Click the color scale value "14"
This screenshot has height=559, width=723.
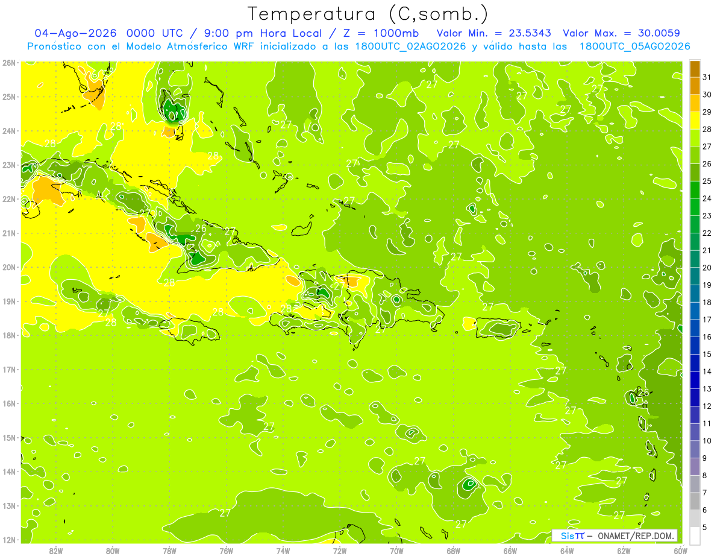click(707, 371)
